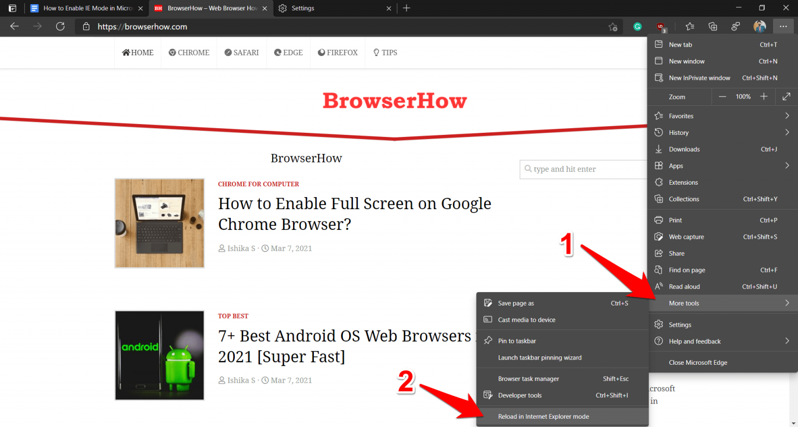Open the Grammarly extension icon
Image resolution: width=798 pixels, height=427 pixels.
(x=637, y=26)
